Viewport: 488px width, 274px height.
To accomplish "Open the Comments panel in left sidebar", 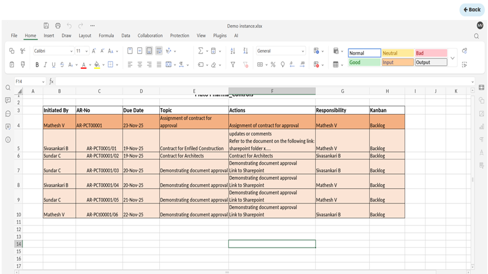I will tap(8, 100).
